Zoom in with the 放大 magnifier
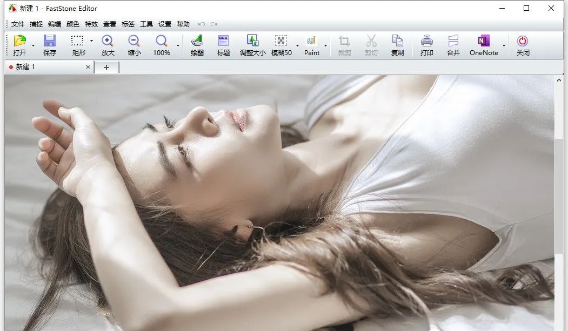The height and width of the screenshot is (331, 568). (x=108, y=45)
